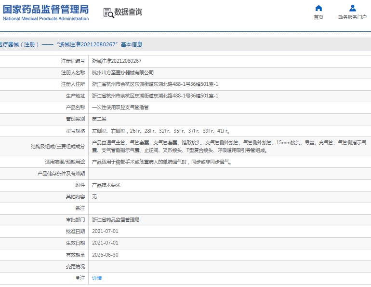Image resolution: width=371 pixels, height=287 pixels.
Task: Select product name 一次性使用双腔支气管插管
Action: pyautogui.click(x=120, y=107)
